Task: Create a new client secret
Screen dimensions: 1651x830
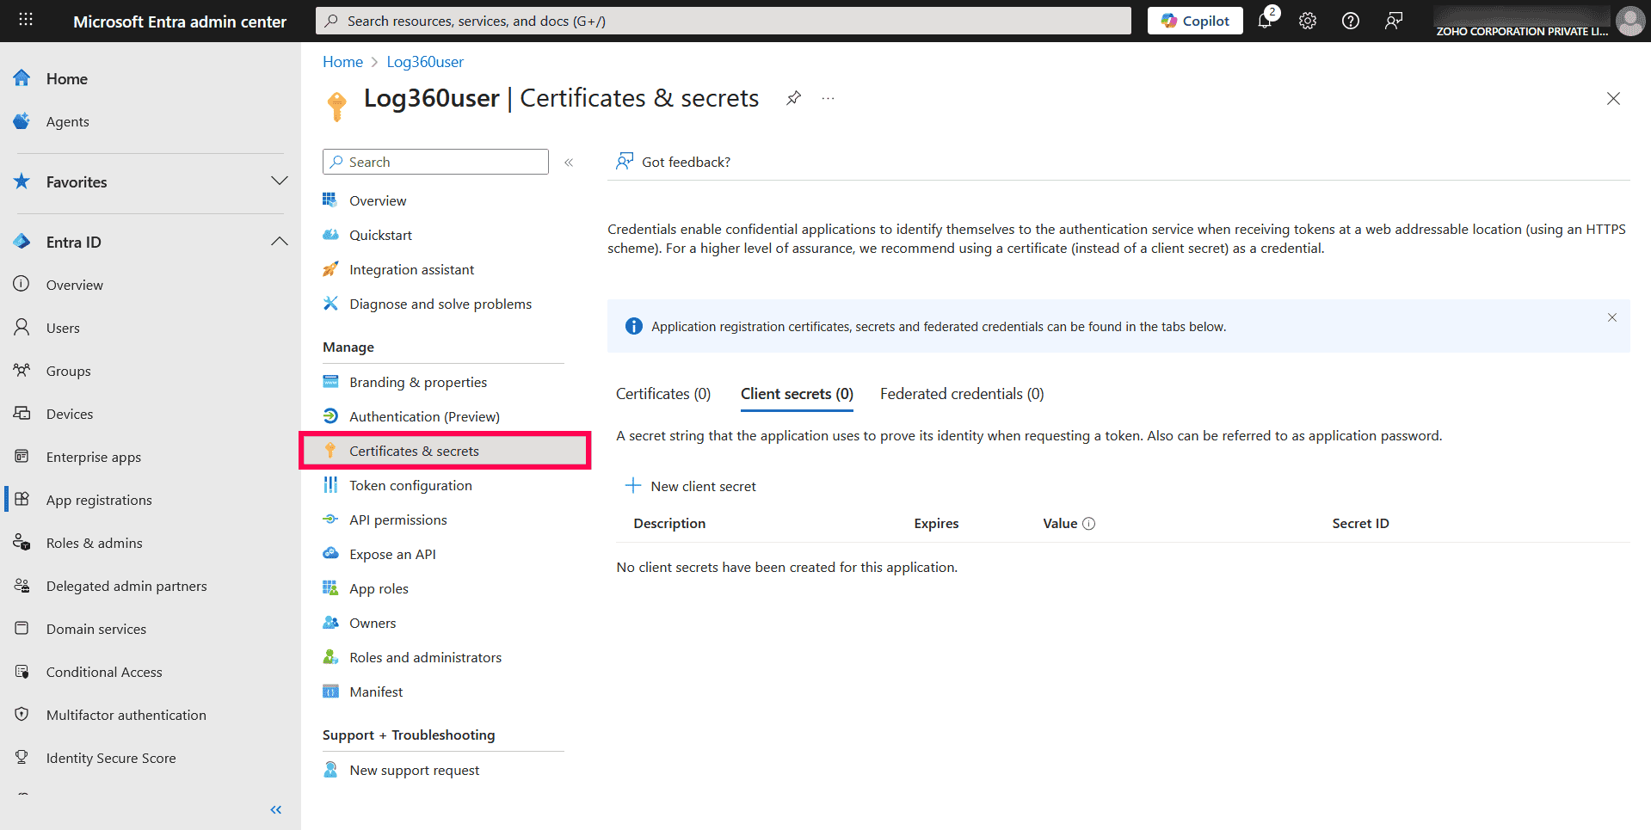Action: point(691,486)
